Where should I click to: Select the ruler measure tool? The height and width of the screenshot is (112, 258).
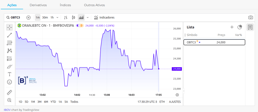pyautogui.click(x=9, y=92)
